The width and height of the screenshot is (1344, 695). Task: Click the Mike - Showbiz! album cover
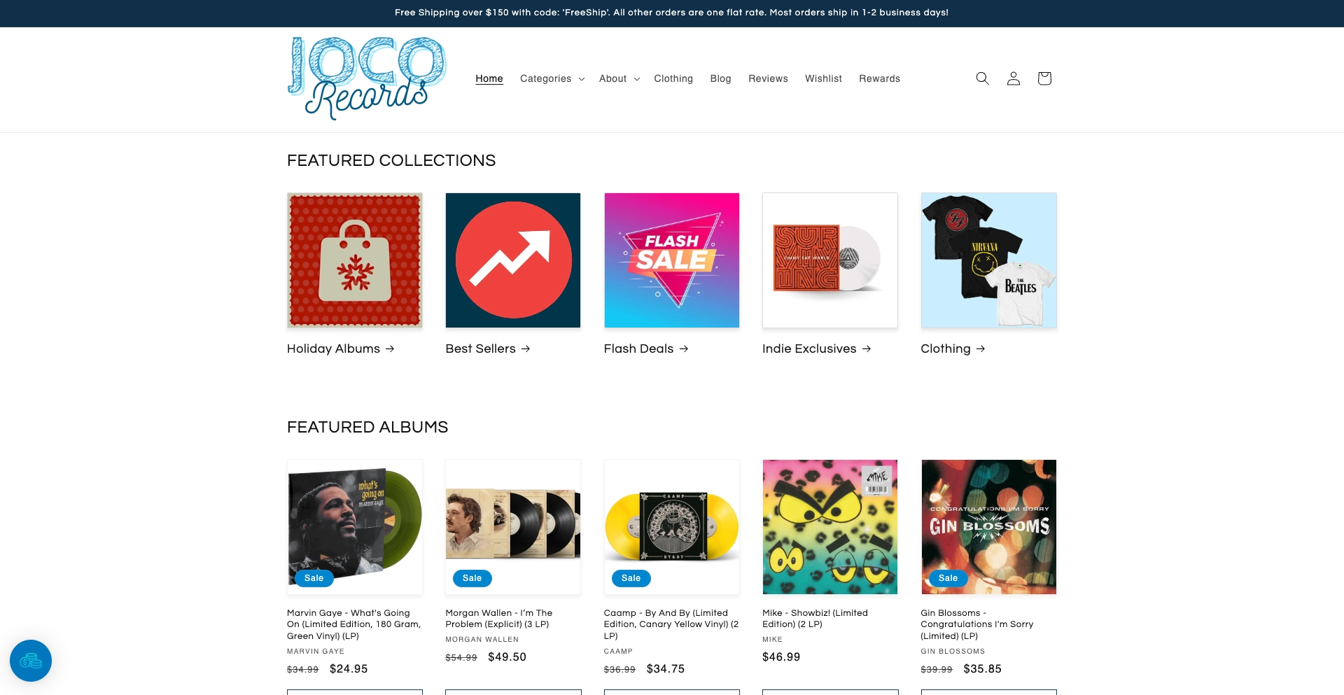830,526
